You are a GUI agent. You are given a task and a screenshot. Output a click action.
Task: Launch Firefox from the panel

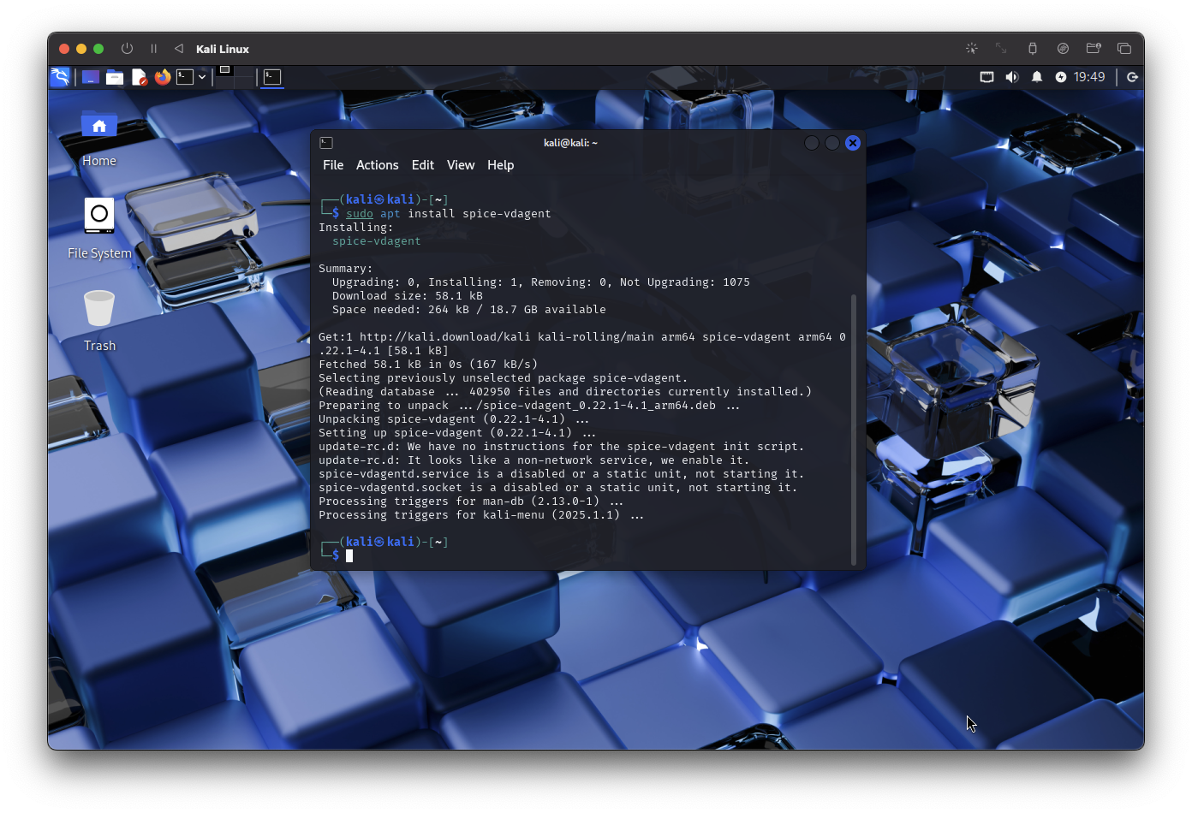coord(163,77)
